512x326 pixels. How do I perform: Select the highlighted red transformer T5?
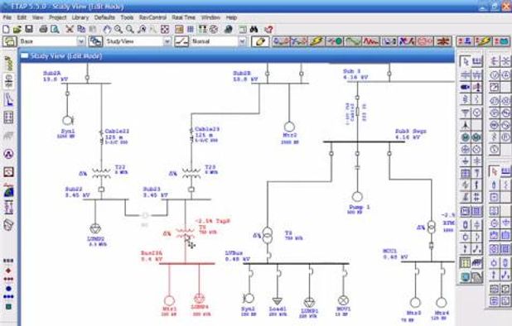coord(185,233)
